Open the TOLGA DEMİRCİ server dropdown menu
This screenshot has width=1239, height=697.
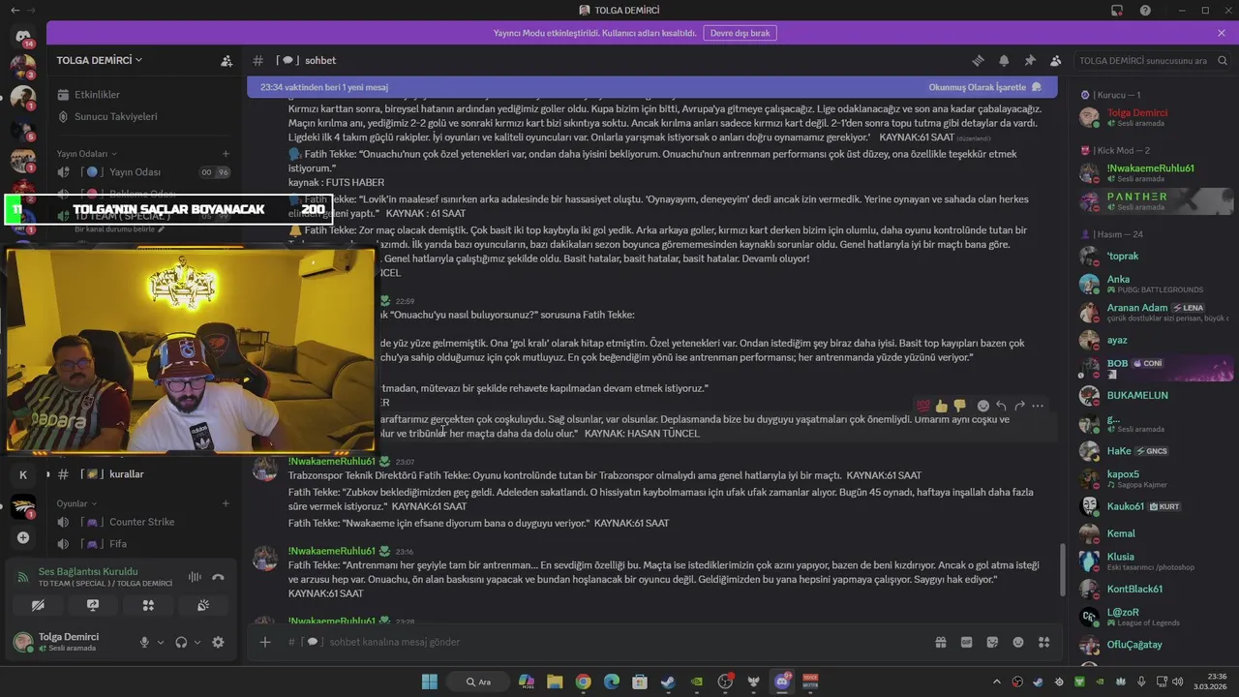pos(100,60)
